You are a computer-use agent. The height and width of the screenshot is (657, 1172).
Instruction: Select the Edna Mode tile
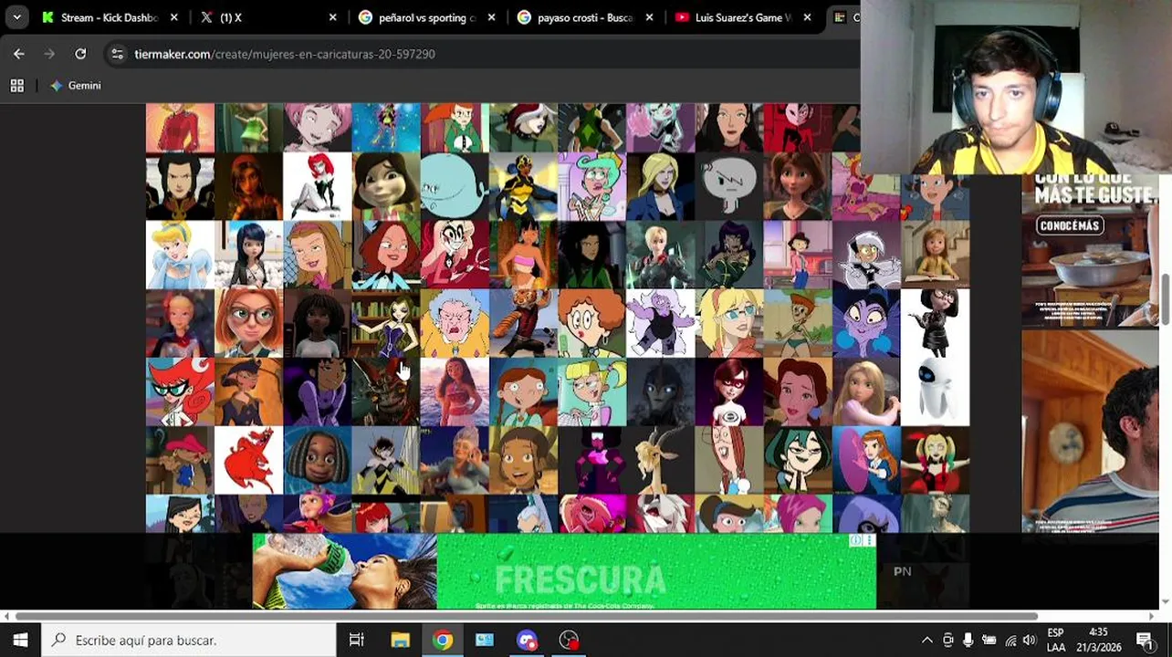[935, 323]
